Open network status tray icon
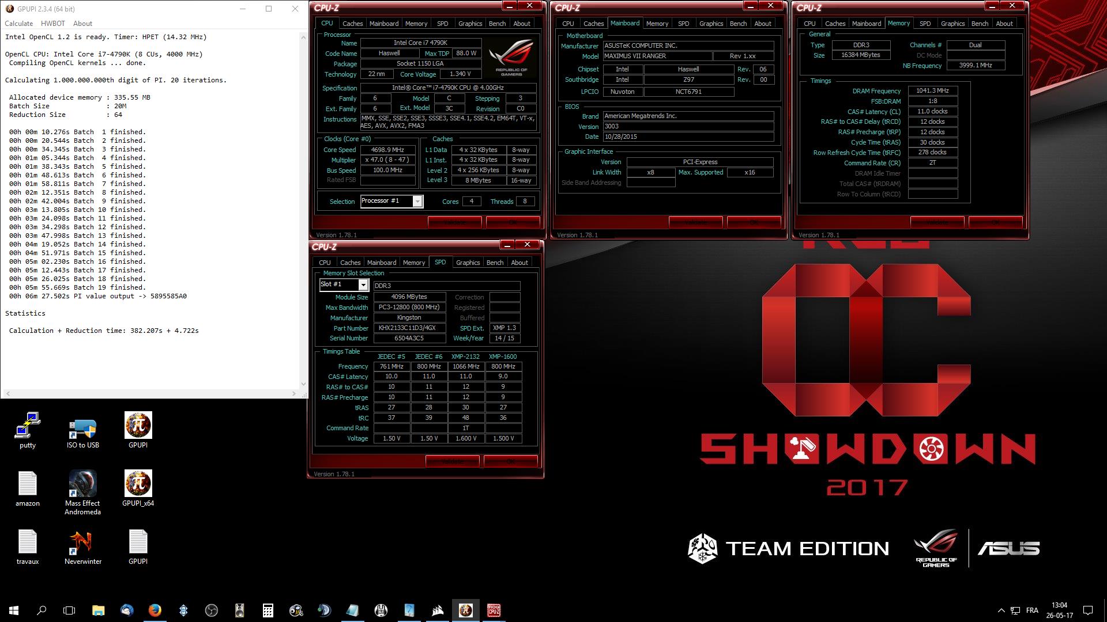 1015,610
